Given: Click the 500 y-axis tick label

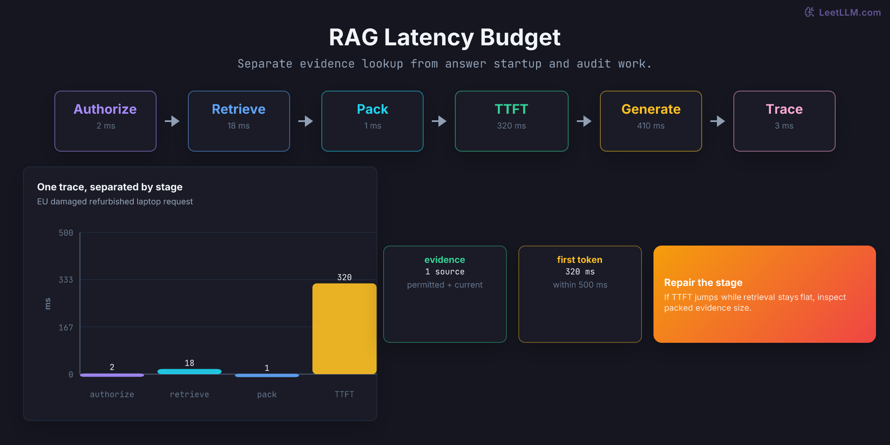Looking at the screenshot, I should coord(66,233).
